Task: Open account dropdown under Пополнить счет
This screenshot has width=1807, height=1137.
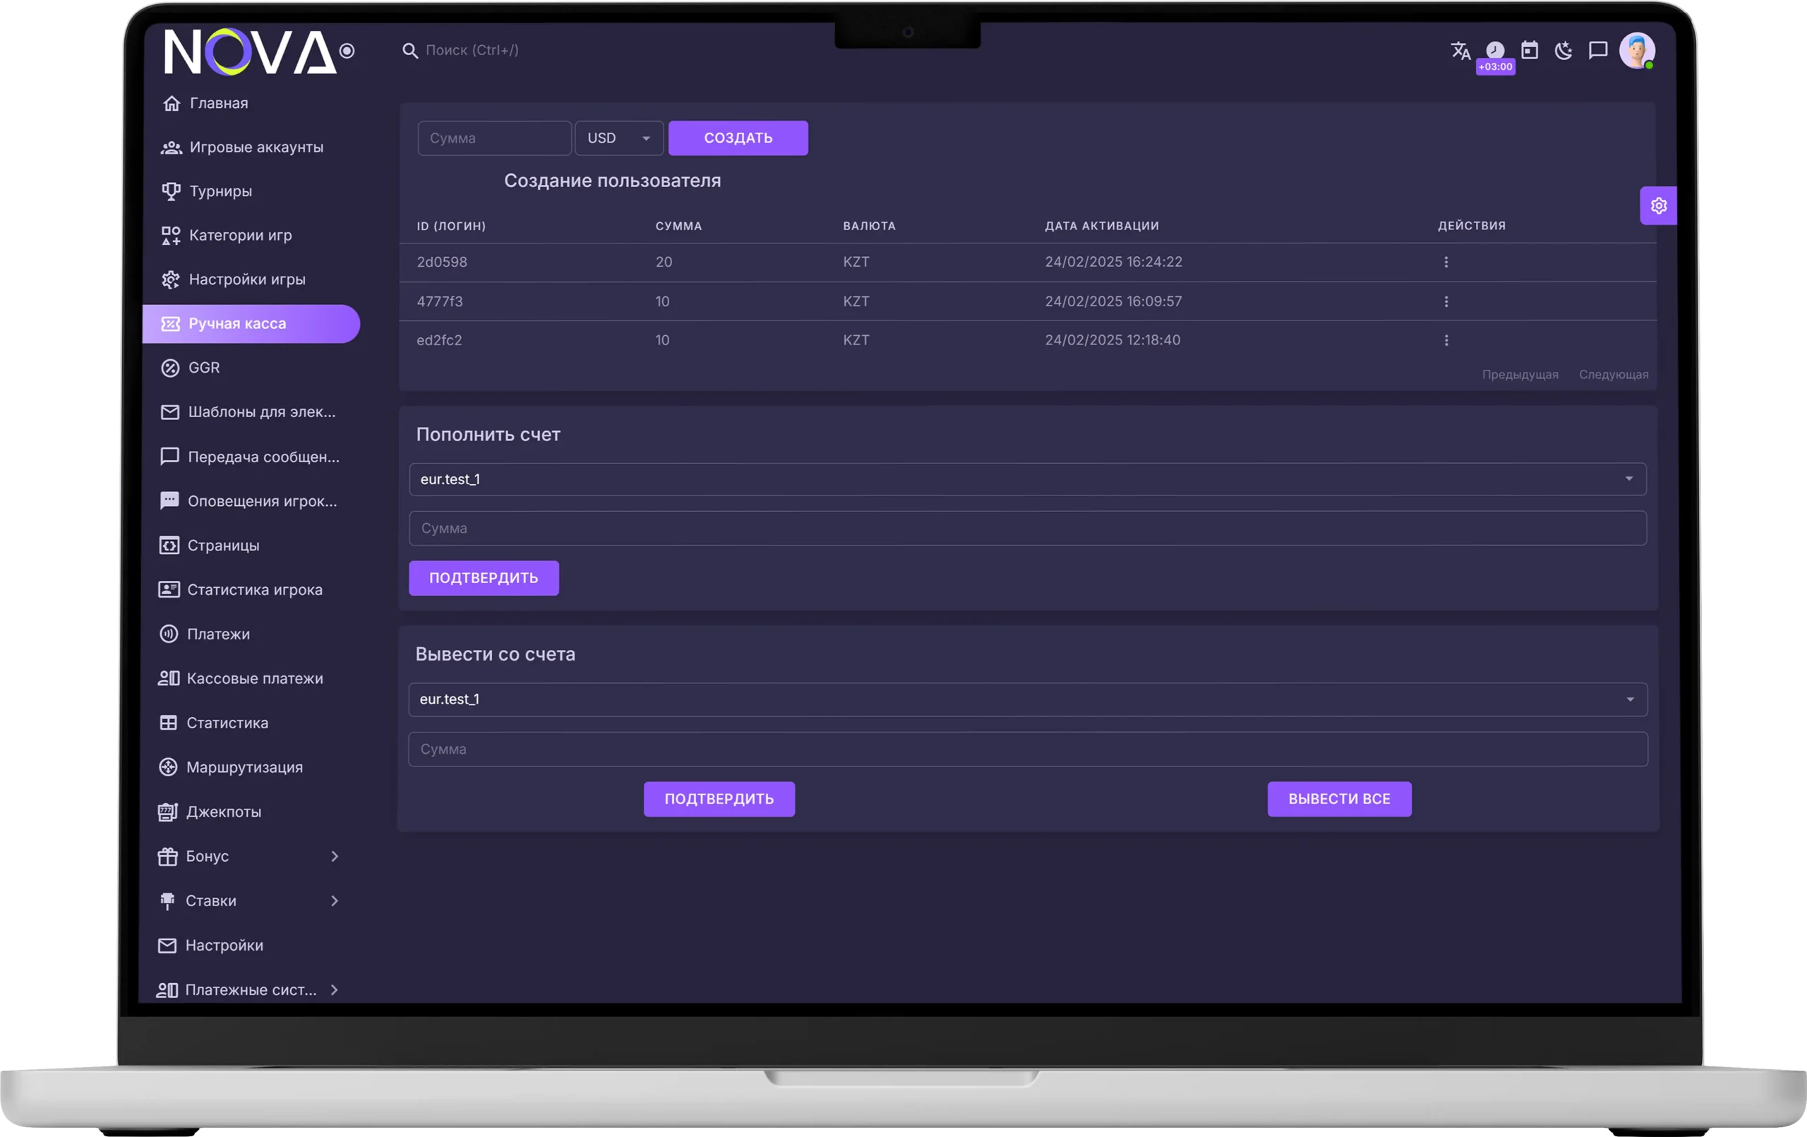Action: pos(1026,479)
